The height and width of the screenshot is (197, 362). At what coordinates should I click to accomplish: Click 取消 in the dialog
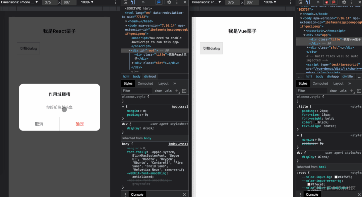click(39, 124)
